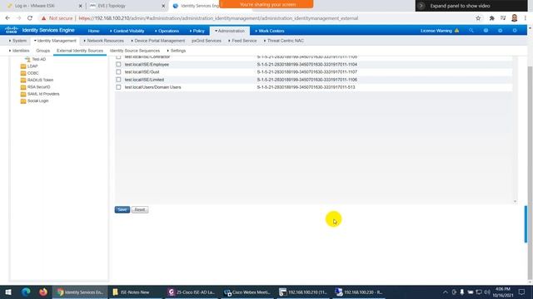Click SID ending 3331917011-1104

(307, 65)
